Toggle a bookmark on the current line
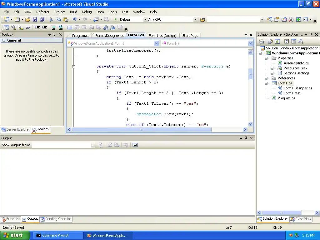This screenshot has width=320, height=240. tap(70, 27)
